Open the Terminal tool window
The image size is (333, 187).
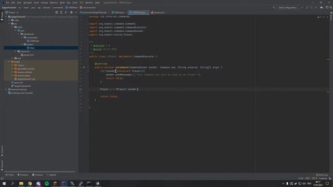37,175
